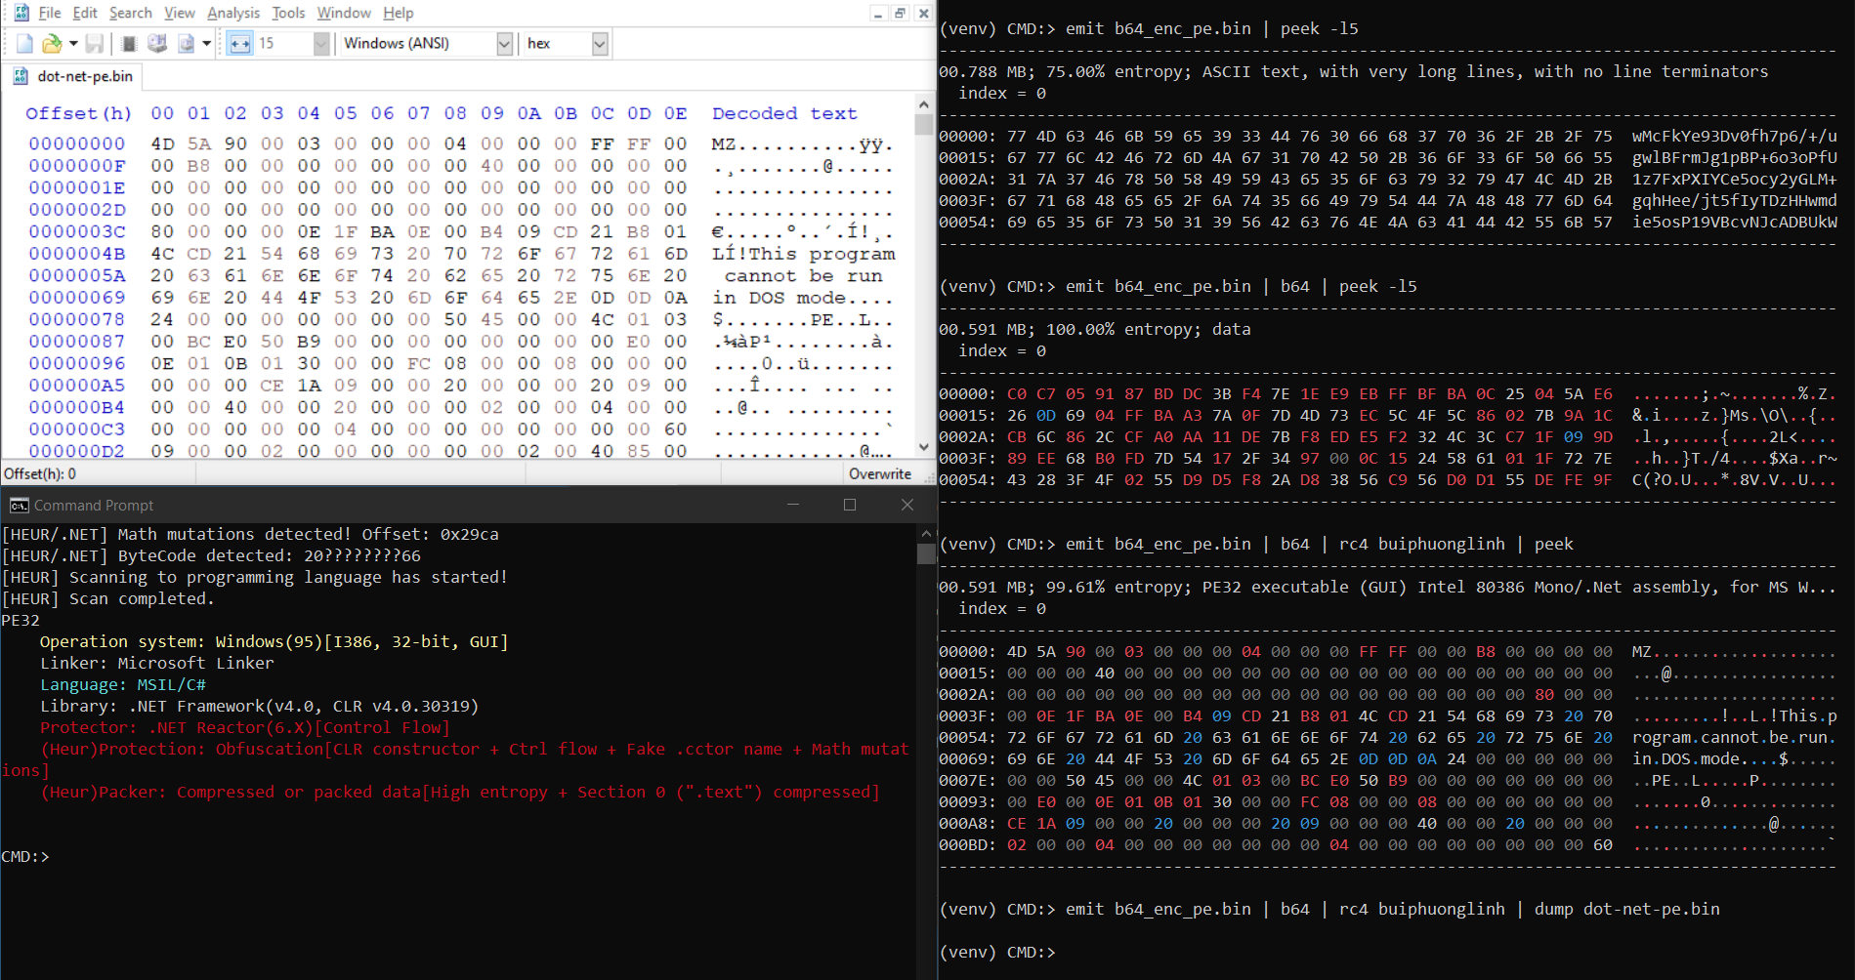Open the Analysis menu

pyautogui.click(x=233, y=13)
